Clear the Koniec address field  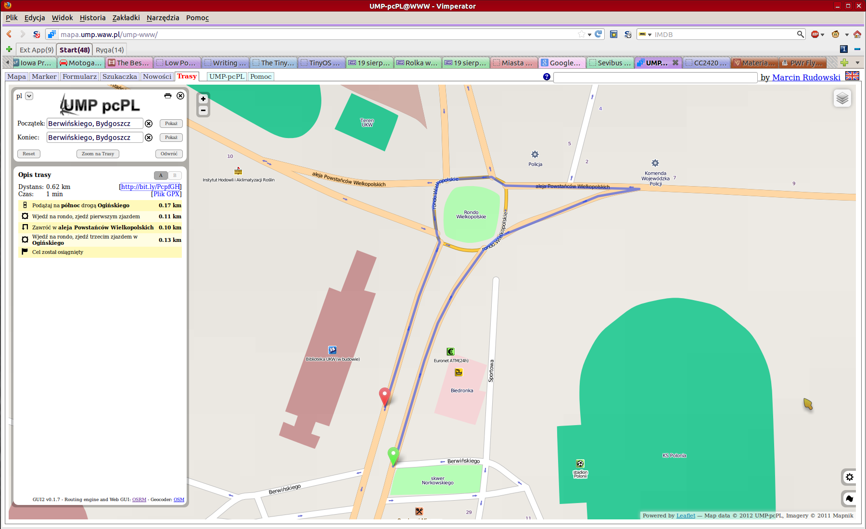(149, 138)
